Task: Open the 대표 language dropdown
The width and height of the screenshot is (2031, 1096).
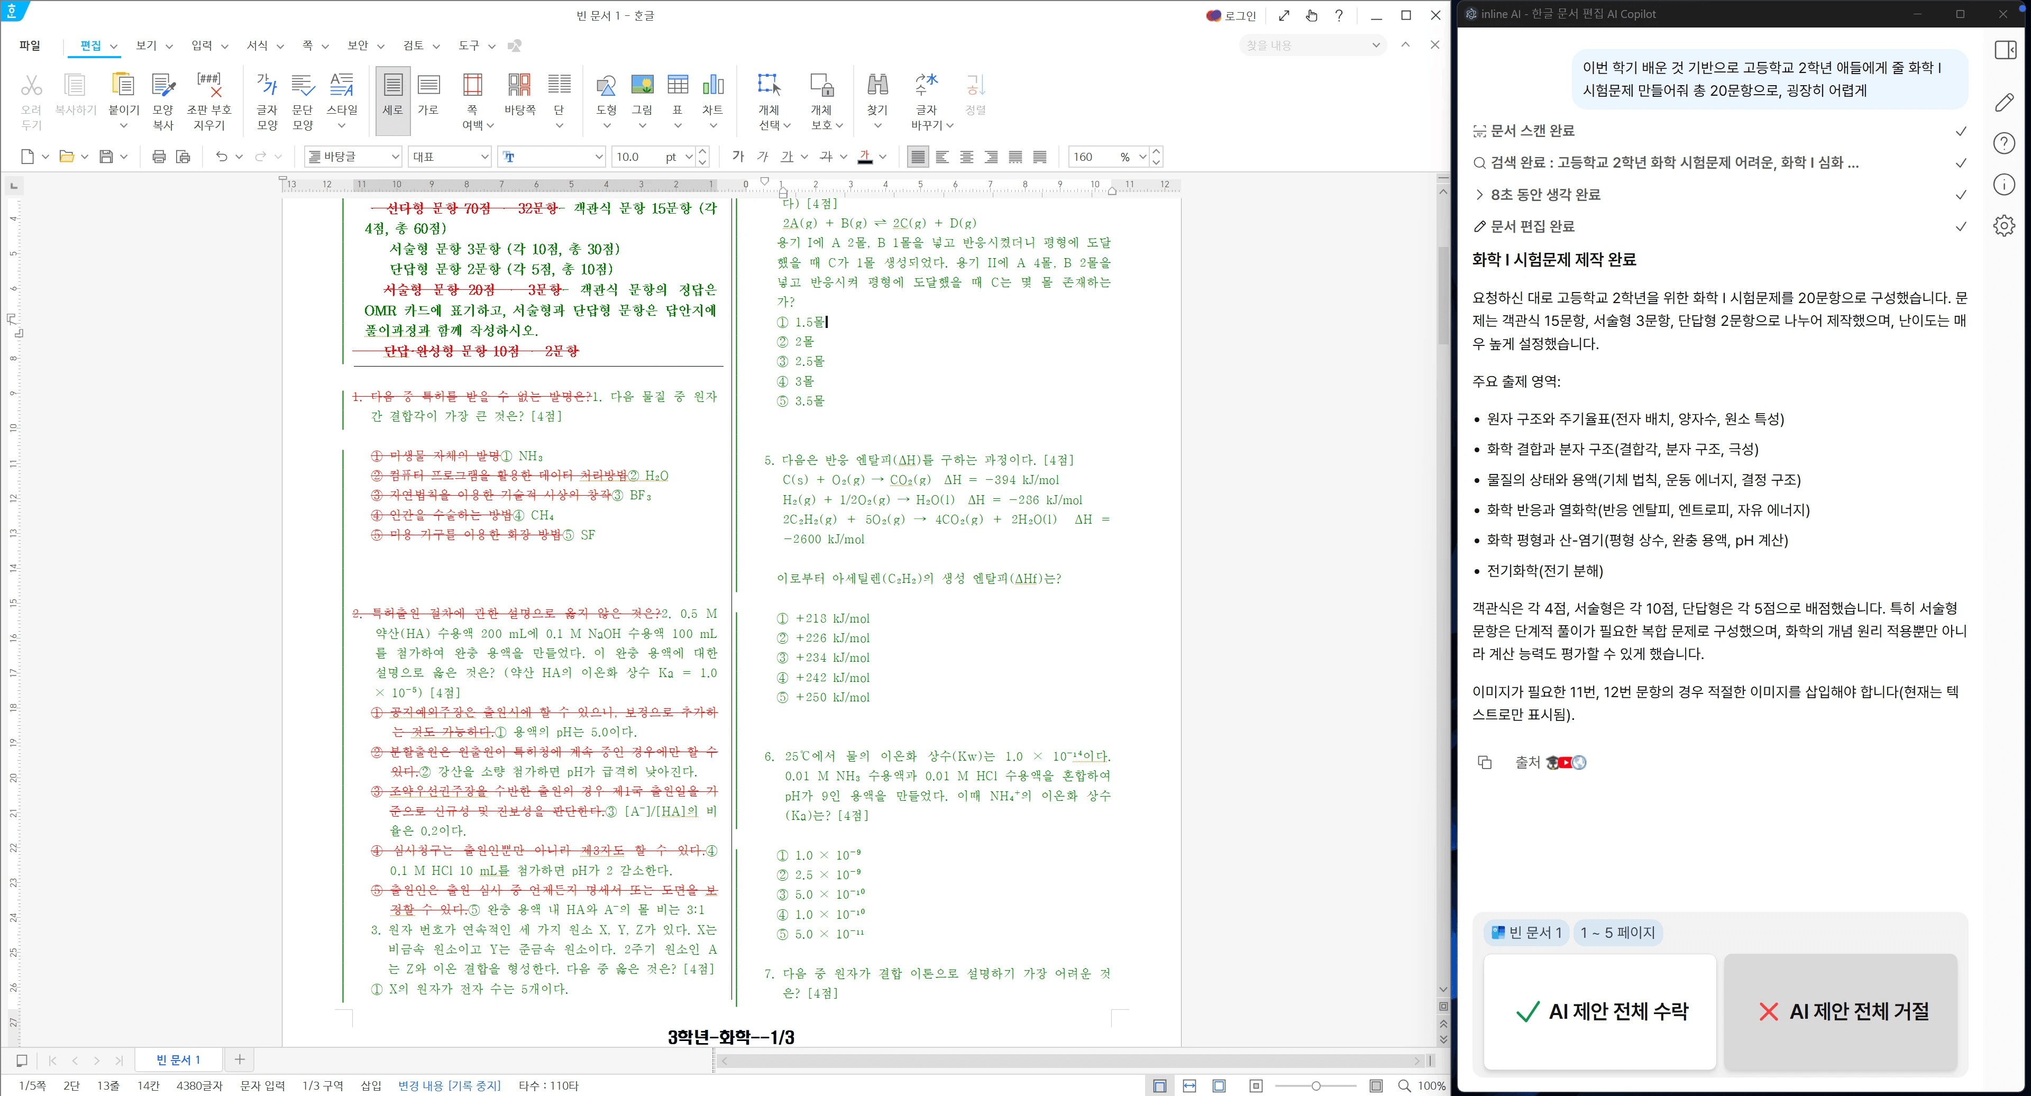Action: (450, 157)
